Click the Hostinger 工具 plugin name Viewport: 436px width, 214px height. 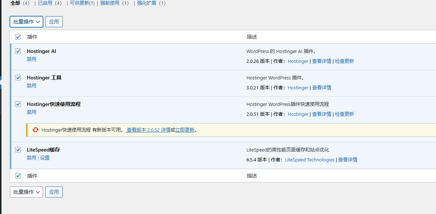(x=44, y=78)
